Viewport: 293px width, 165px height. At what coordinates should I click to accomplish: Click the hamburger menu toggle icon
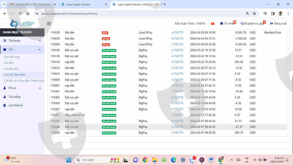coord(49,23)
